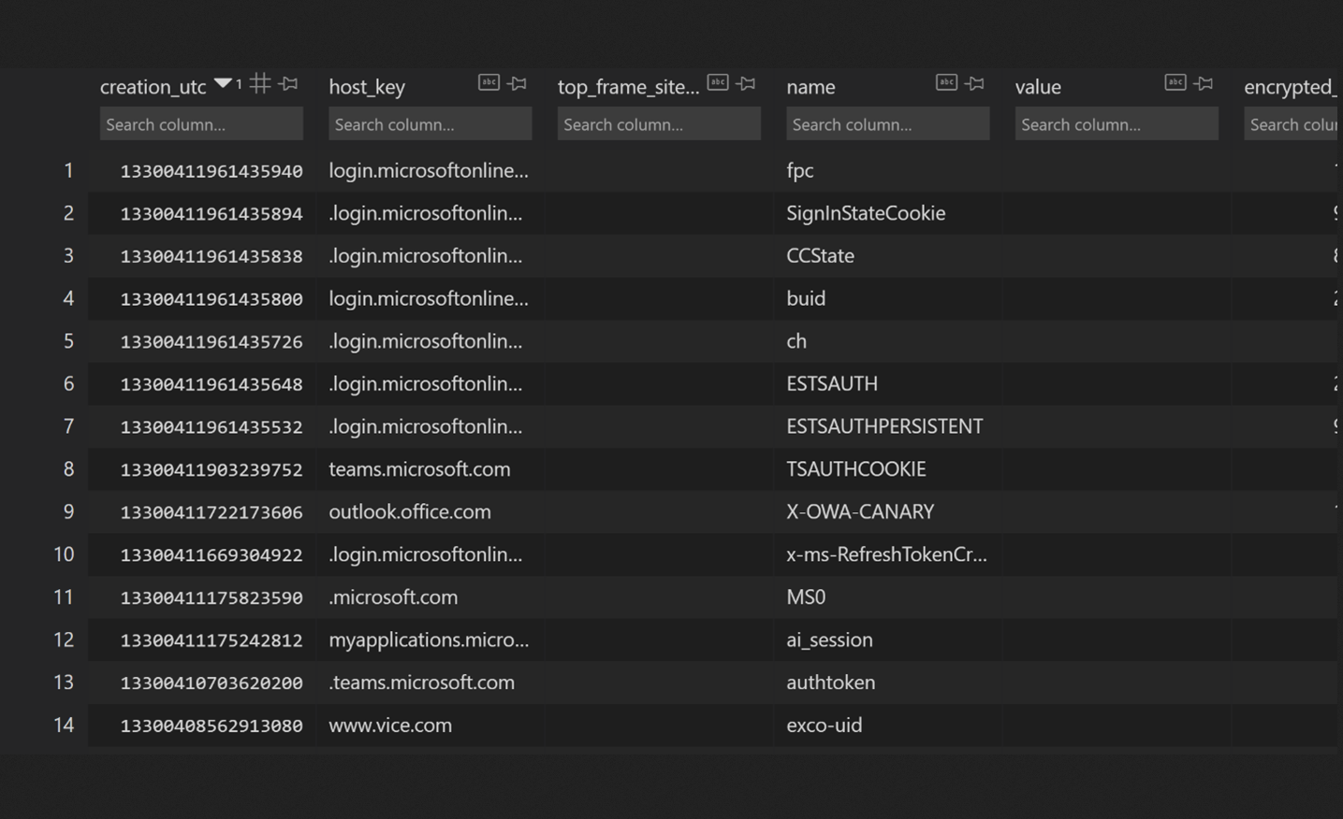Click the ai_session name cell
1343x819 pixels.
click(829, 639)
